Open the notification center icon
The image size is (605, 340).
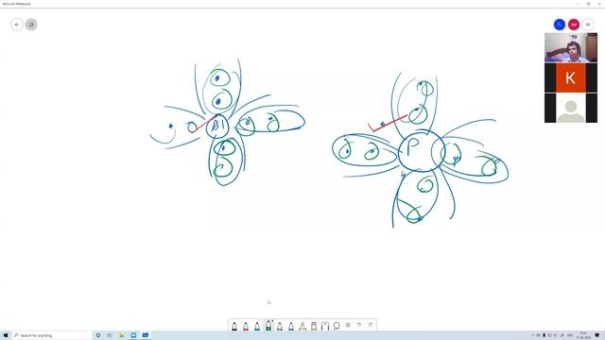(x=596, y=335)
